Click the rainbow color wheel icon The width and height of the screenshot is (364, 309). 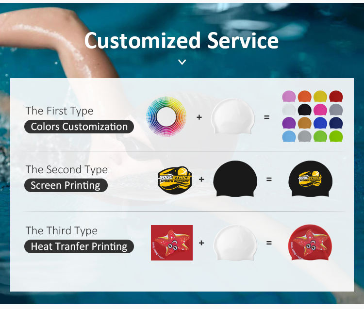click(166, 116)
